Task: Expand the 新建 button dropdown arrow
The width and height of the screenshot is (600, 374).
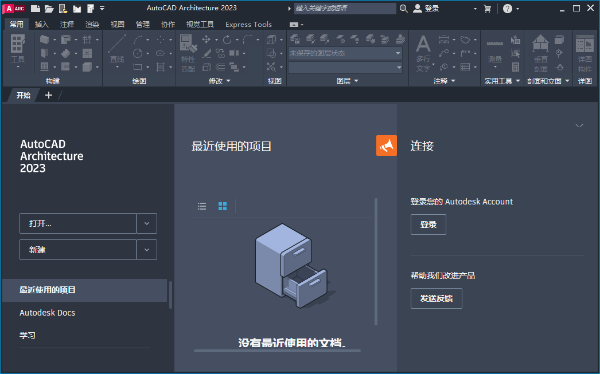Action: click(147, 250)
